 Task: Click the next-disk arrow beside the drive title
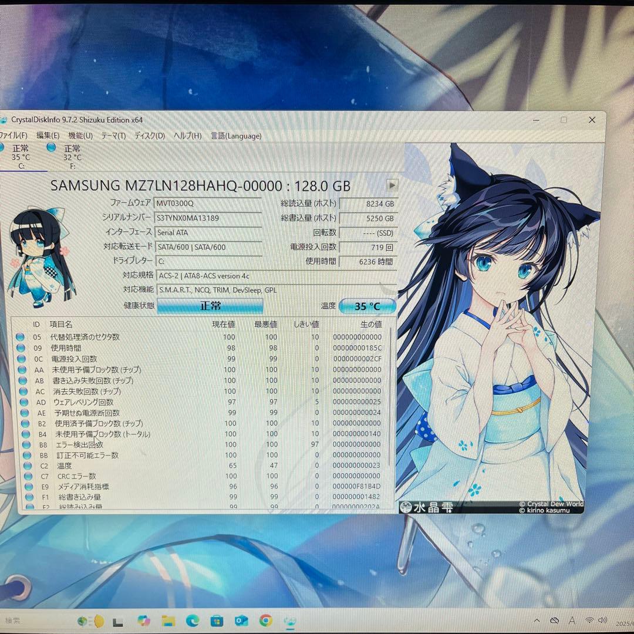(392, 185)
